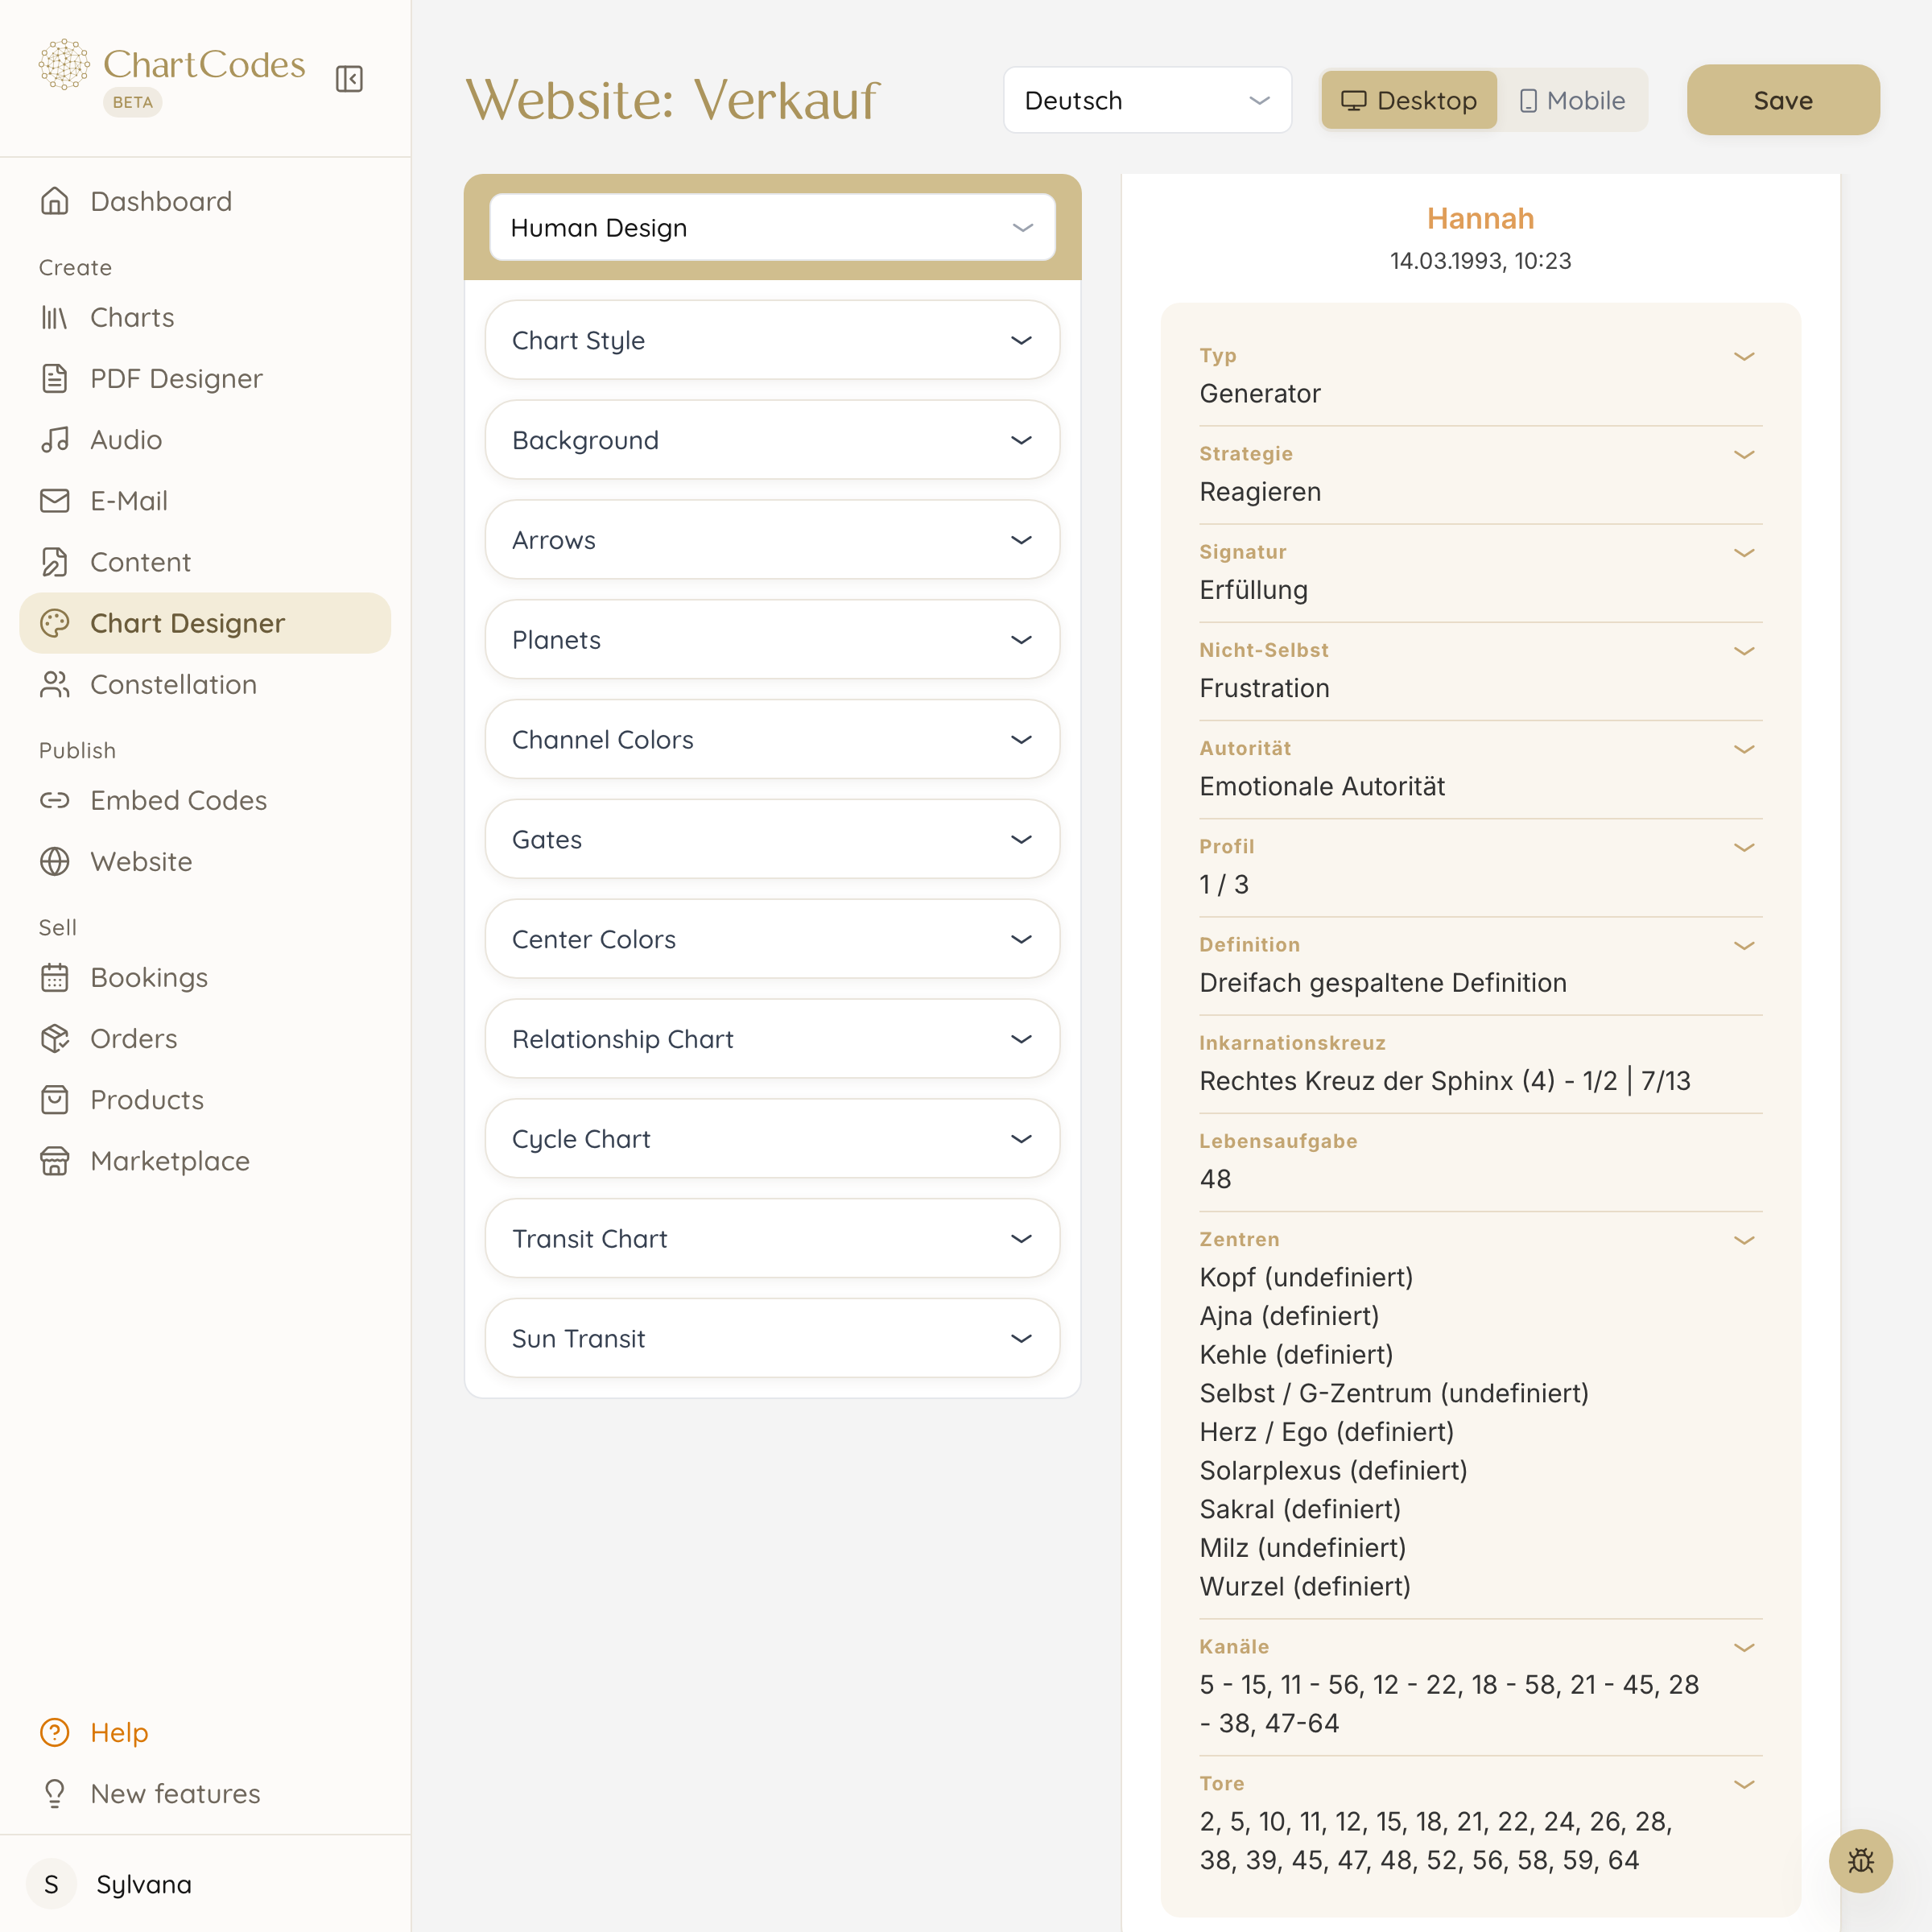Click the Chart Designer palette icon
Screen dimensions: 1932x1932
pos(55,623)
